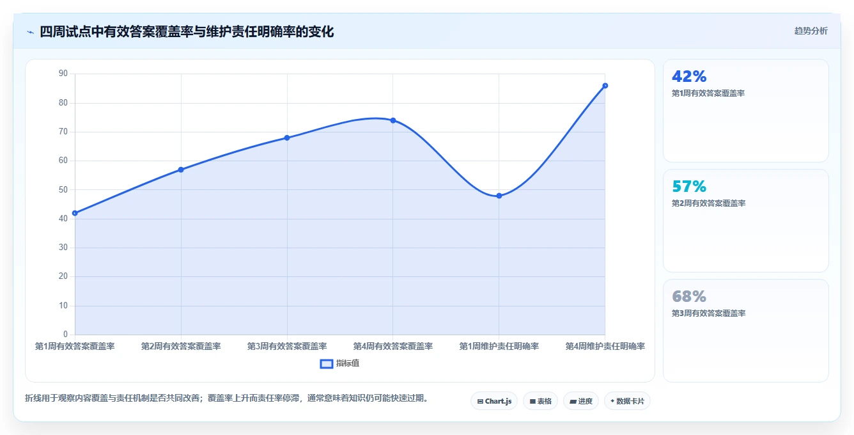Viewport: 854px width, 435px height.
Task: Open the 42% stat card
Action: click(x=746, y=111)
